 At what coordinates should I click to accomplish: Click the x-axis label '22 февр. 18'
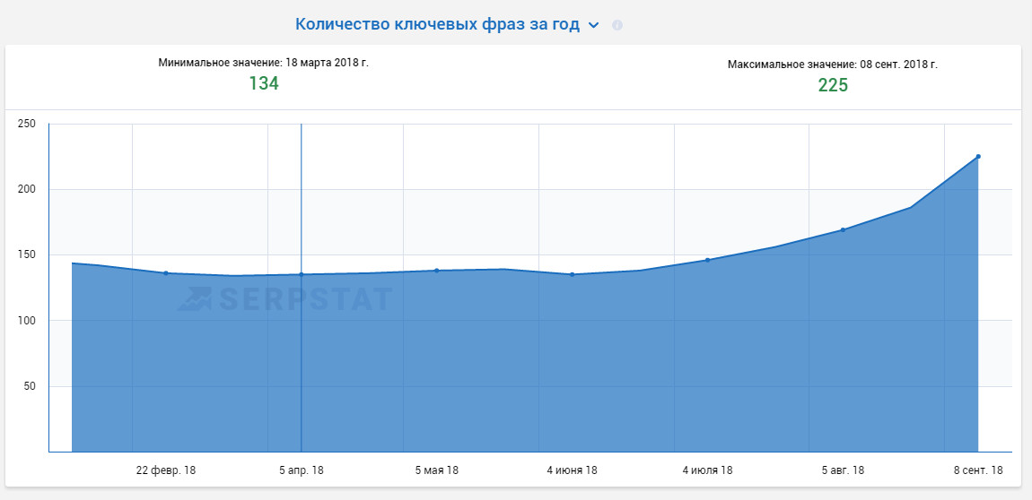tap(166, 470)
